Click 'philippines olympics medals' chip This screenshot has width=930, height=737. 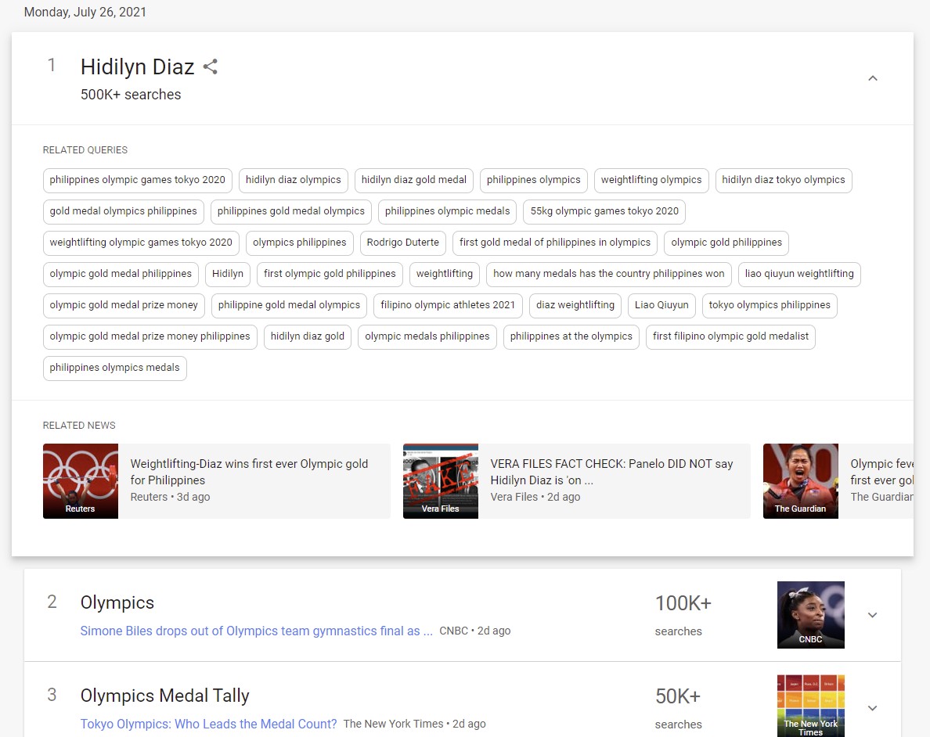point(115,368)
